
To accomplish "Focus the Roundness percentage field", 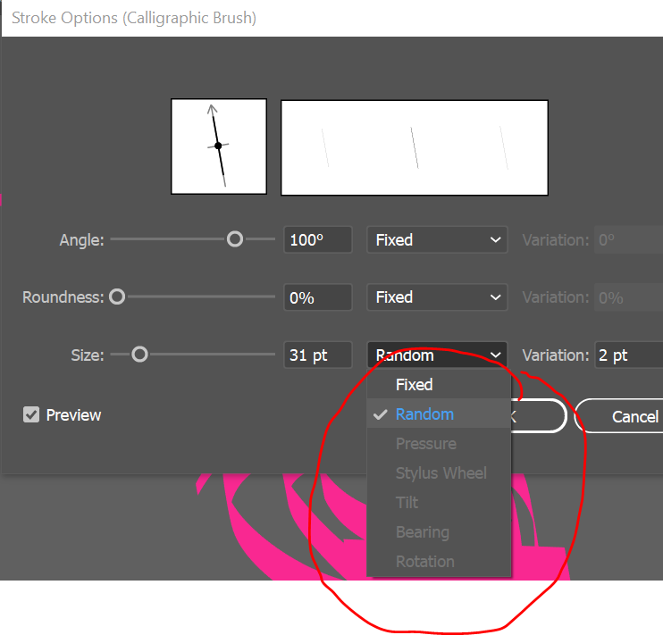I will [317, 297].
